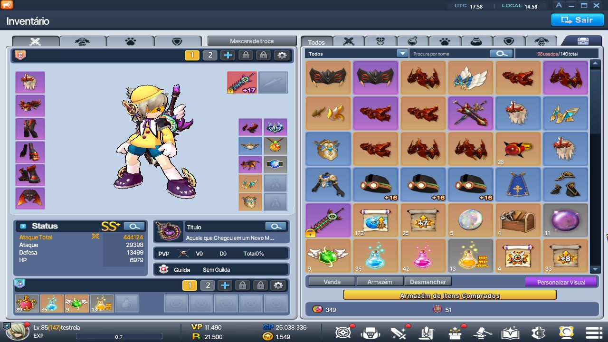Select quick slot preset 2 in the lower bar

pyautogui.click(x=208, y=285)
